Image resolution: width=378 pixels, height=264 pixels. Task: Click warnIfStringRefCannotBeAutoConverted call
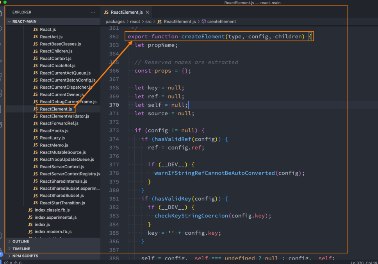214,173
